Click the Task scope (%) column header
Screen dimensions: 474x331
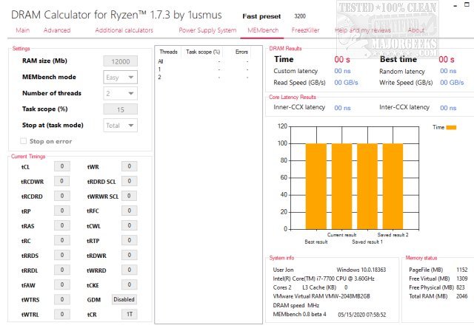[x=203, y=52]
